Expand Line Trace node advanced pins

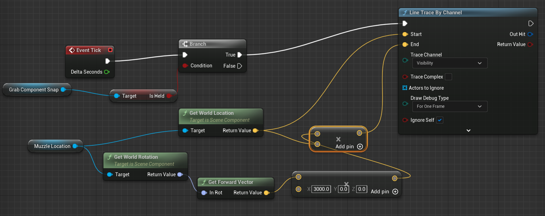click(x=469, y=131)
